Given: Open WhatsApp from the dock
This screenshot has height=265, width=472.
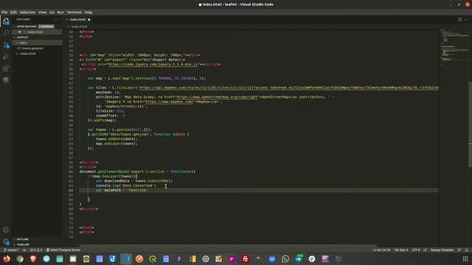Looking at the screenshot, I should click(x=285, y=258).
